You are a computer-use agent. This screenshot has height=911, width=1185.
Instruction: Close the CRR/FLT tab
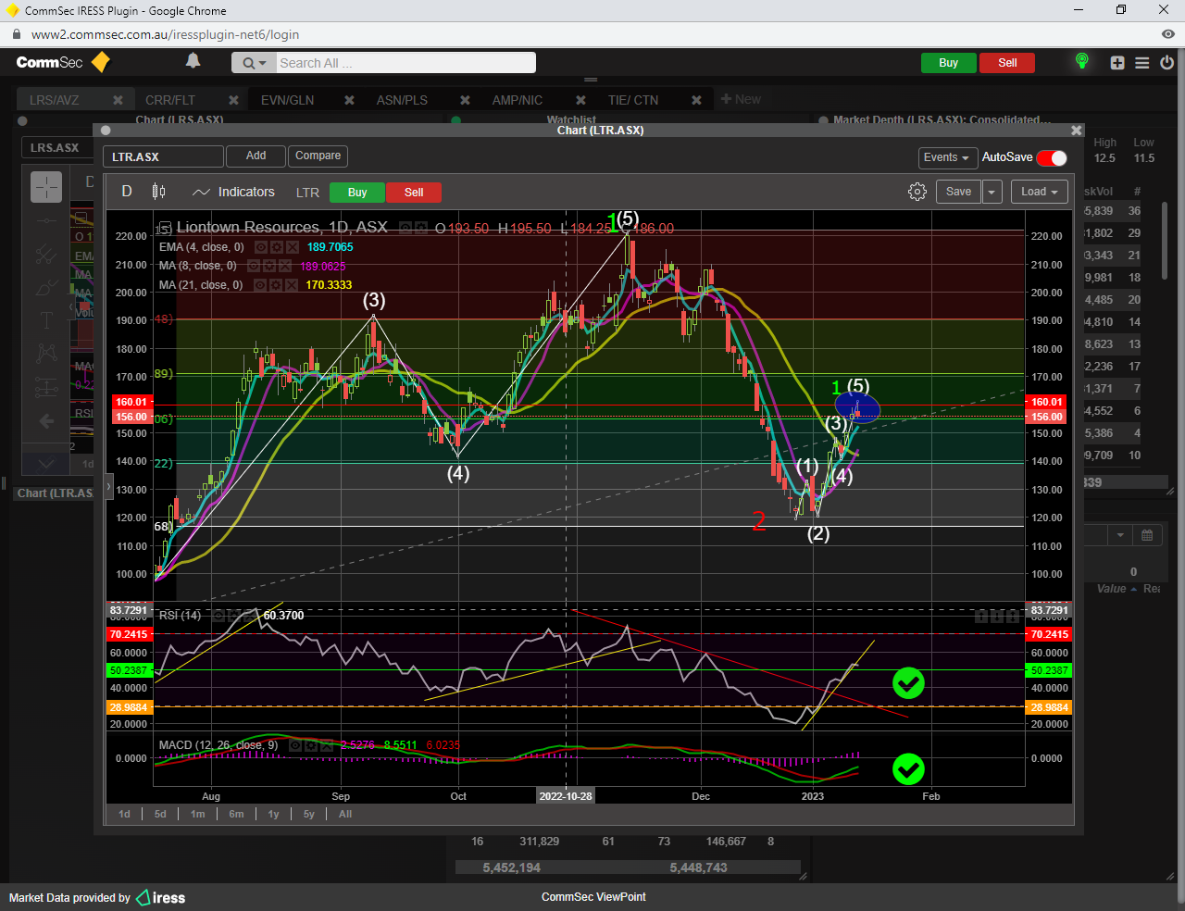233,100
